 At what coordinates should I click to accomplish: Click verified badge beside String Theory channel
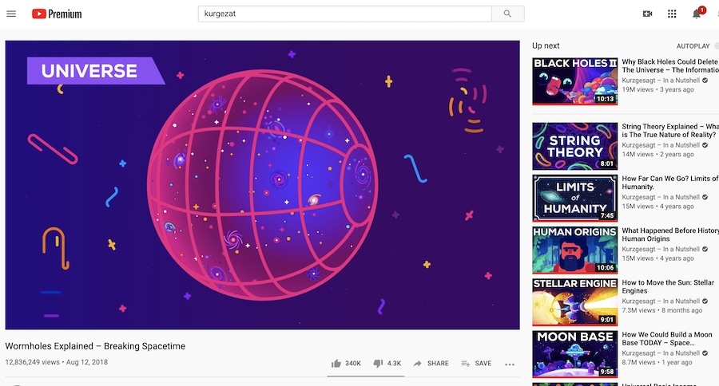[x=705, y=145]
